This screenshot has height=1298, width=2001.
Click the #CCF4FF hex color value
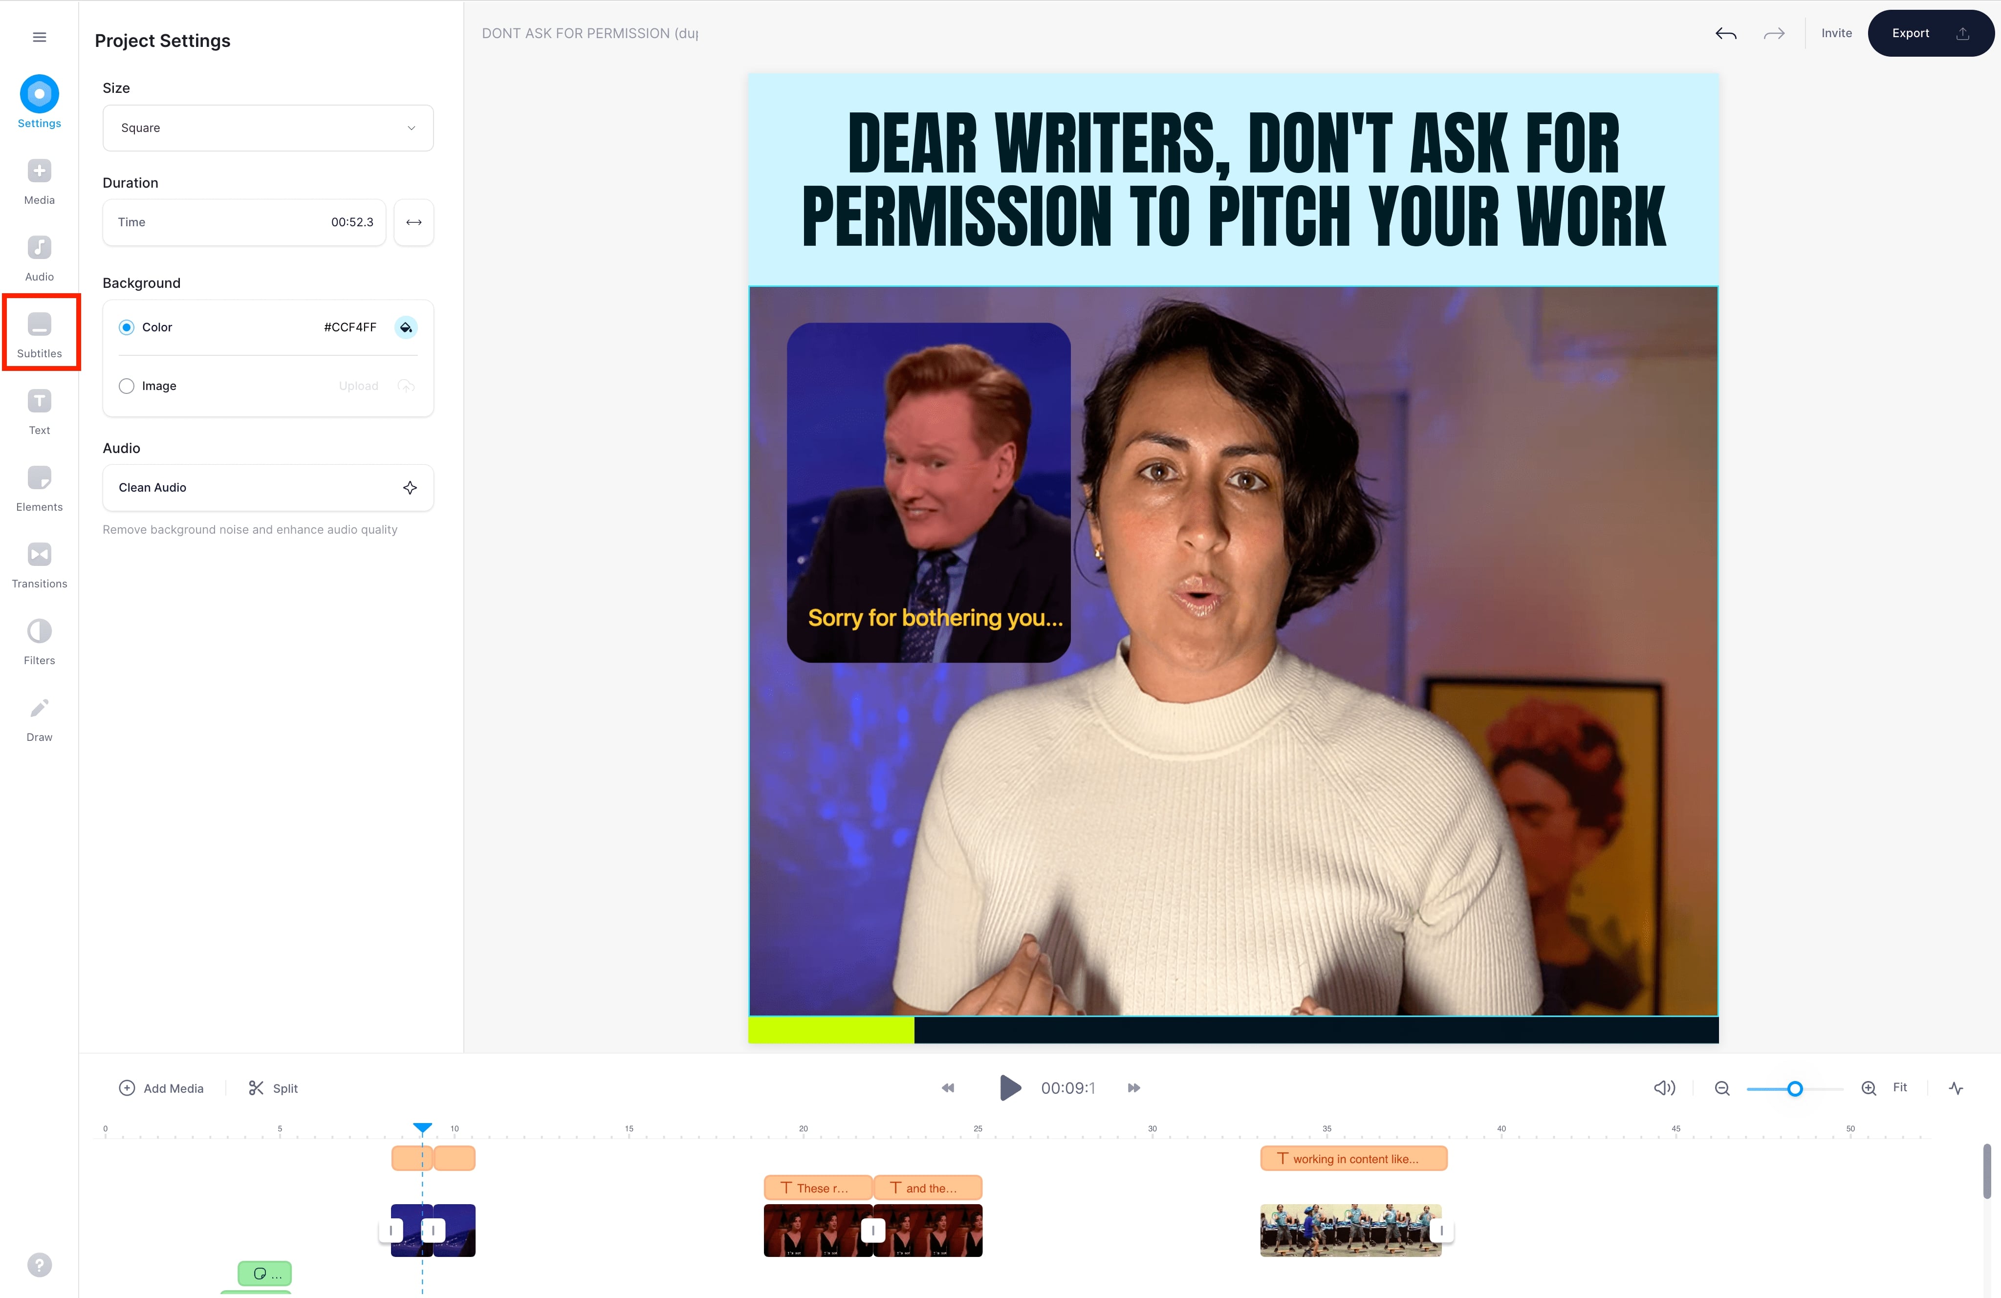point(350,327)
